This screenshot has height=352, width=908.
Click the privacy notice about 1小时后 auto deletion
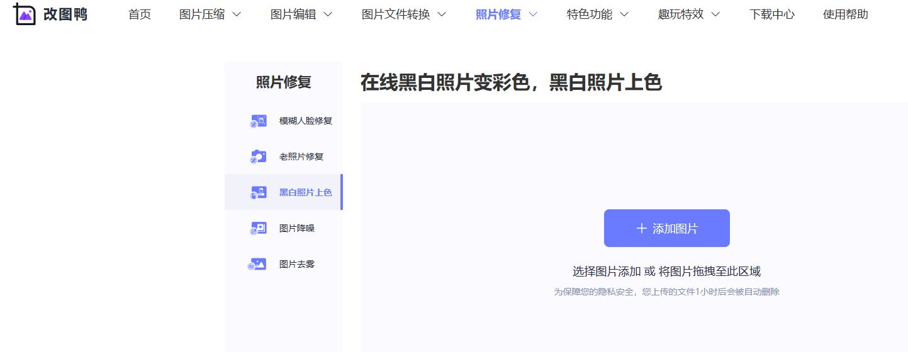coord(667,292)
